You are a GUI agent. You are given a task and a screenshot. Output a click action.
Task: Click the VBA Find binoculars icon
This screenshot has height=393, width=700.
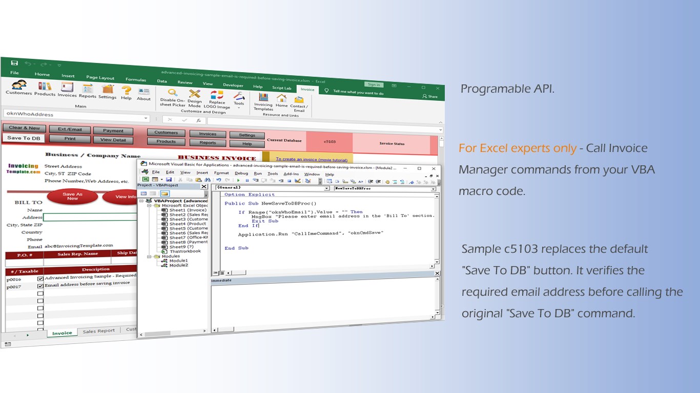point(207,180)
